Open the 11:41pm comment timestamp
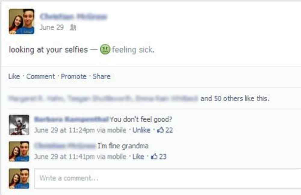 click(64, 157)
